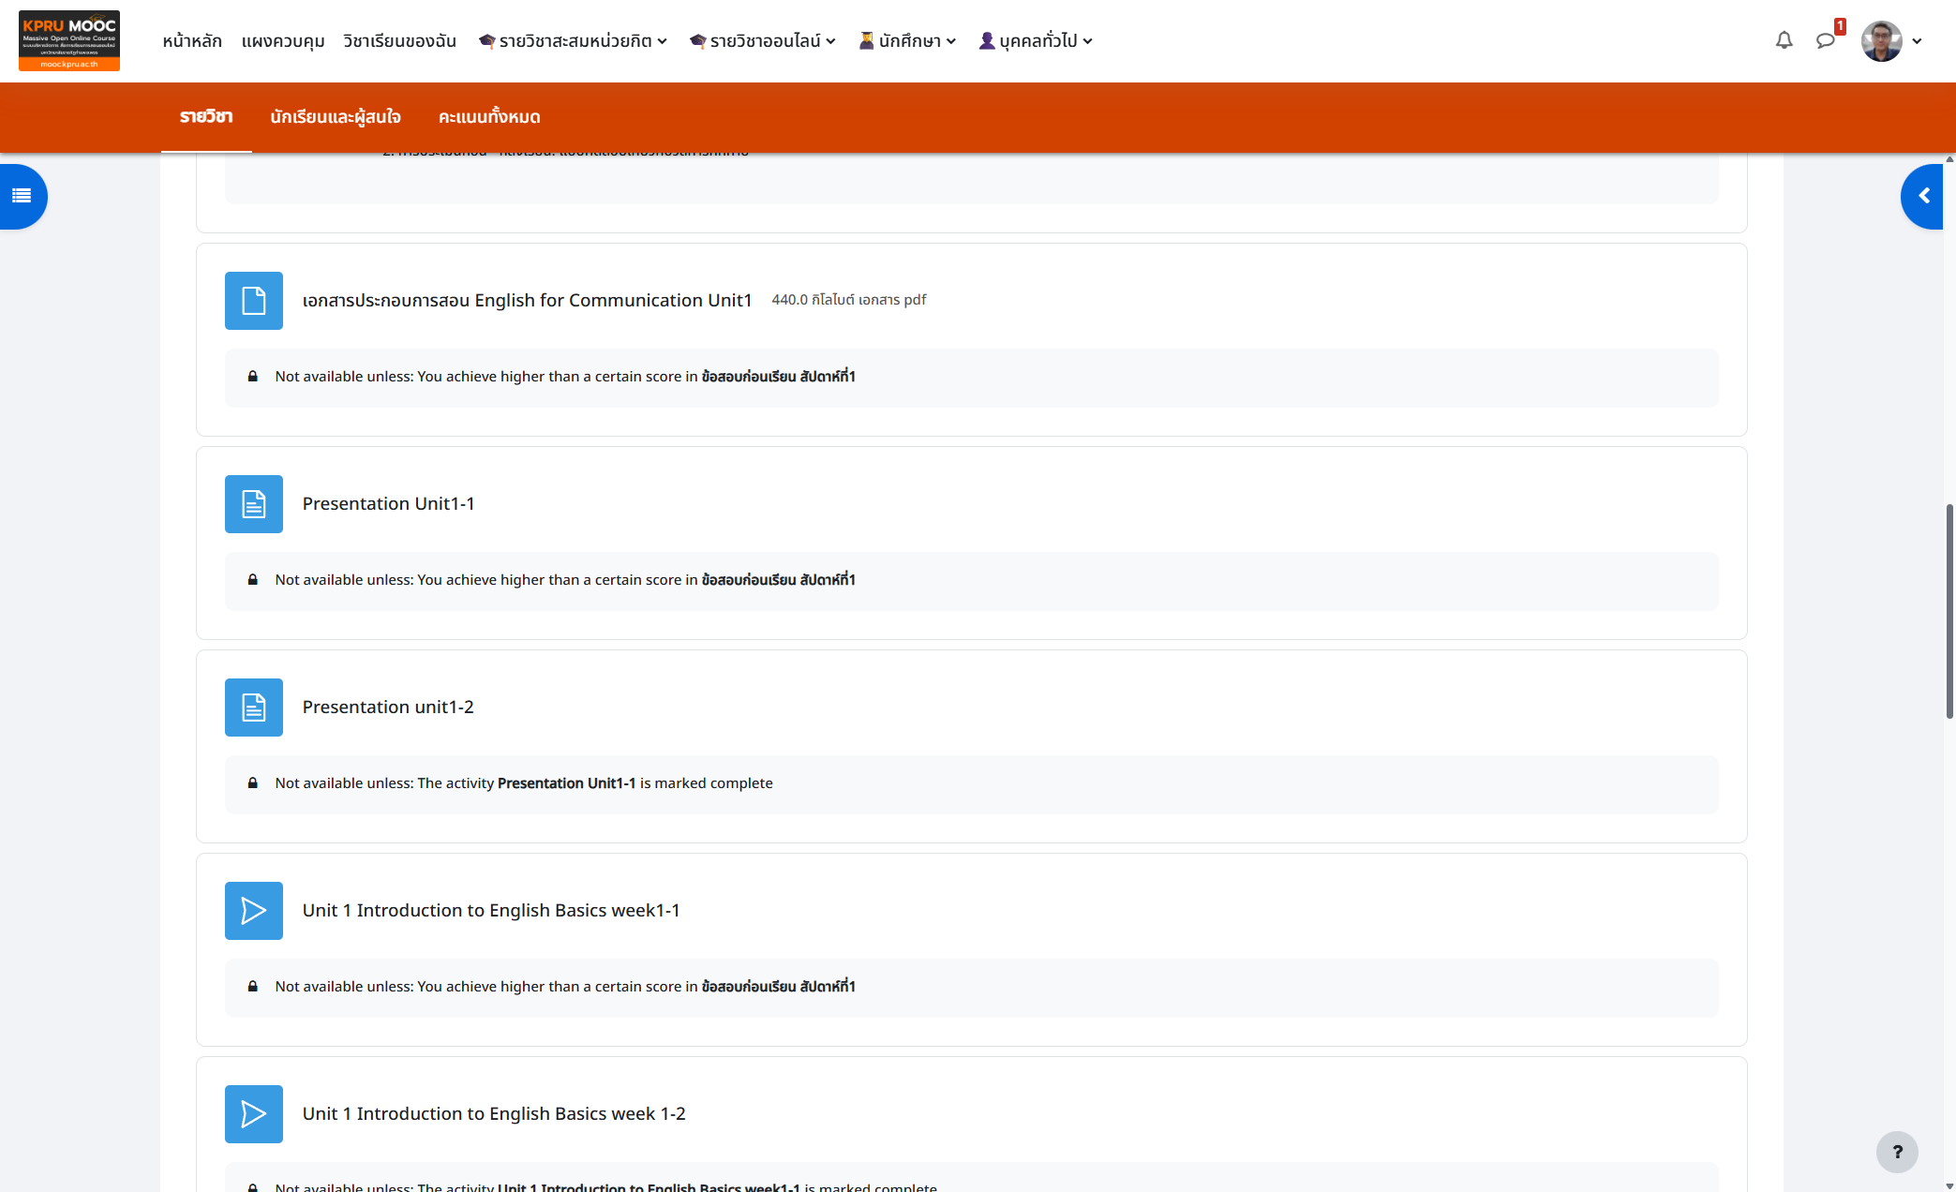The height and width of the screenshot is (1192, 1956).
Task: Open the right block drawer arrow
Action: click(x=1924, y=196)
